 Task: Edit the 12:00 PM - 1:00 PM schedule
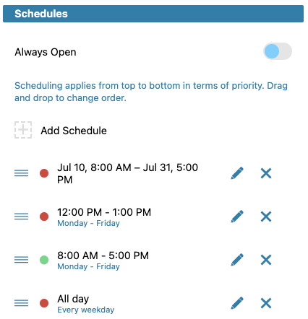pyautogui.click(x=237, y=217)
